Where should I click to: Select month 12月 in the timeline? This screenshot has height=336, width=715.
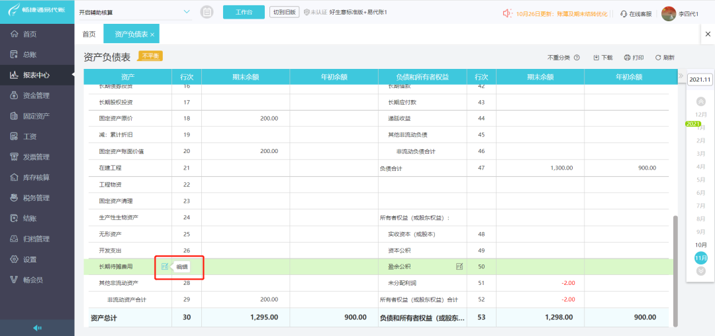(x=701, y=114)
